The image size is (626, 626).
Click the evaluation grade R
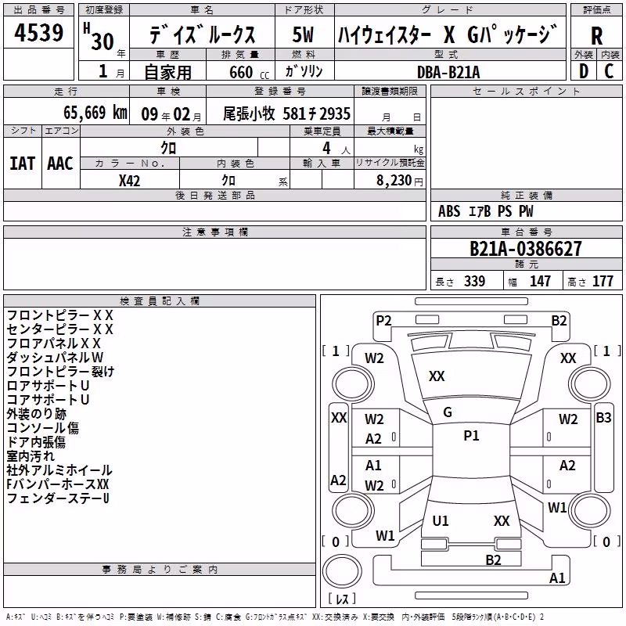pyautogui.click(x=596, y=36)
